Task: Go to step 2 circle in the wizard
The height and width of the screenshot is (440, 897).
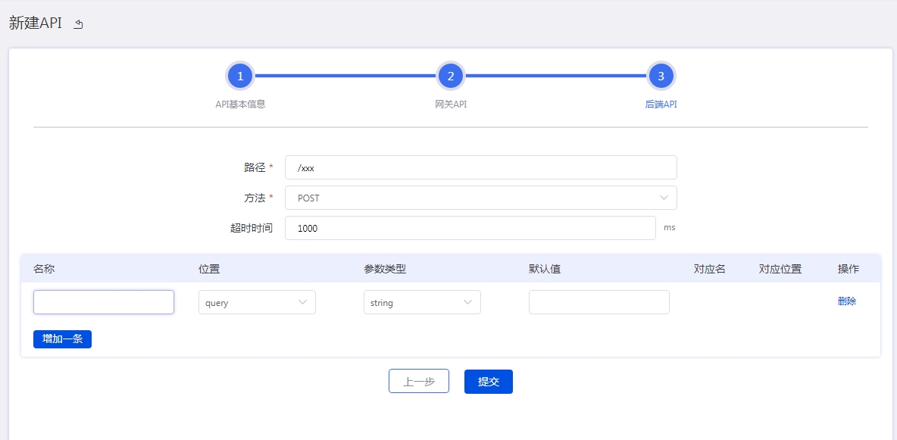Action: 450,76
